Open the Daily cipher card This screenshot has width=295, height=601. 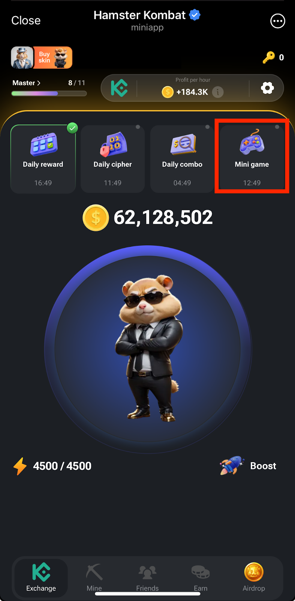point(113,159)
